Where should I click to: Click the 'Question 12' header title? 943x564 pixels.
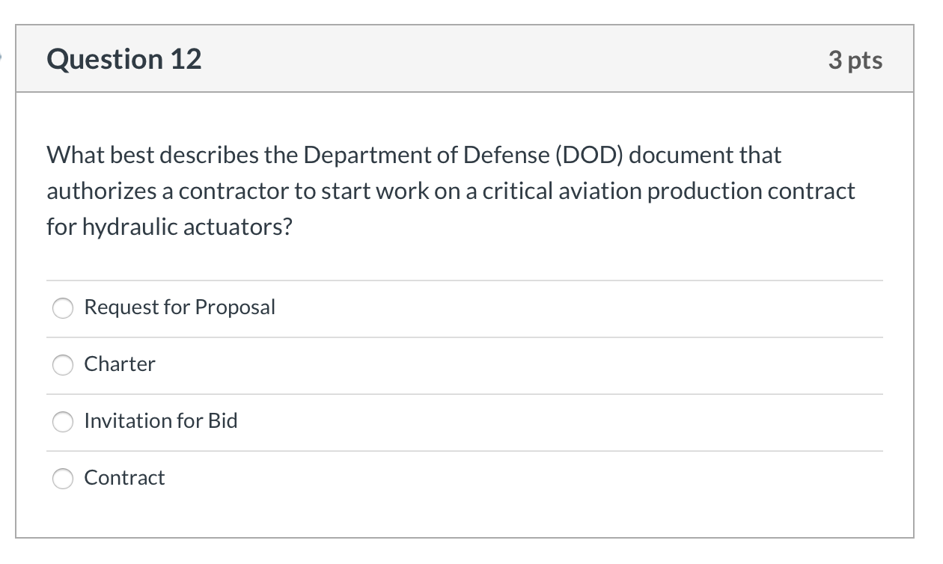click(124, 59)
